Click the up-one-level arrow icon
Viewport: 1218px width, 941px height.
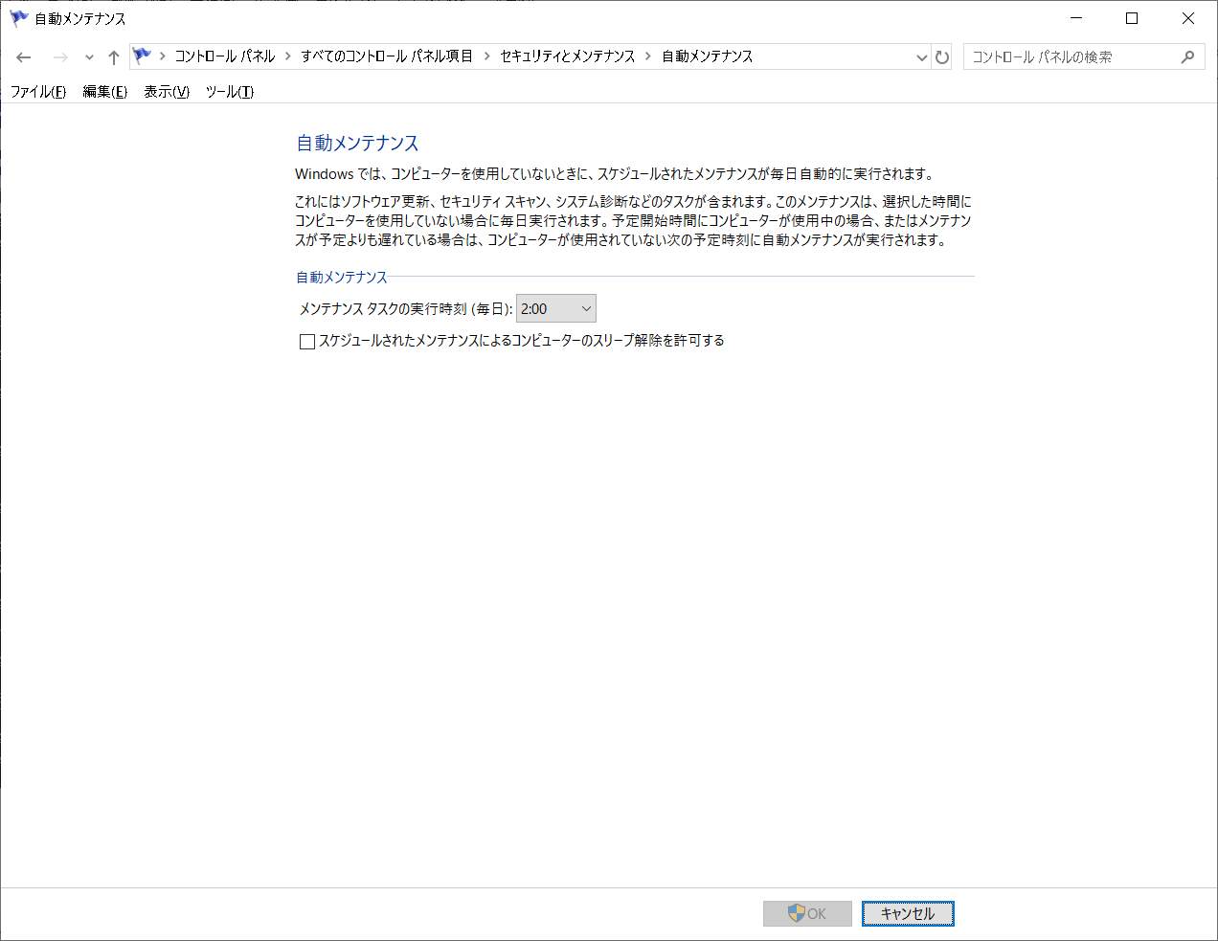coord(112,56)
